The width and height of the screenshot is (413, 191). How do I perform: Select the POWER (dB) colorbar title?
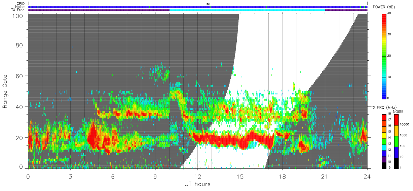pyautogui.click(x=384, y=7)
